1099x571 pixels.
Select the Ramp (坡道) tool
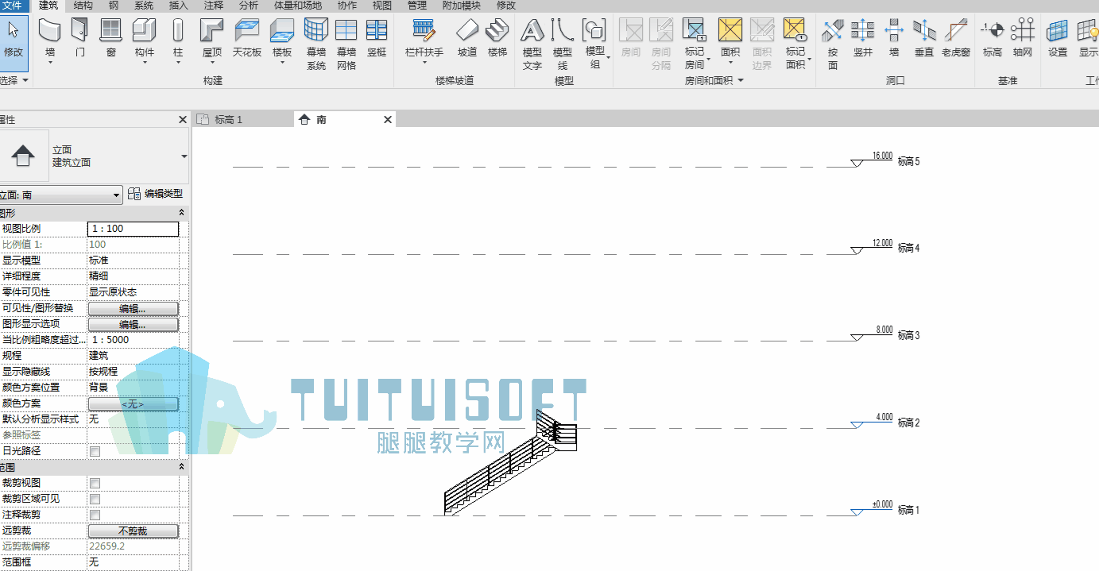467,38
